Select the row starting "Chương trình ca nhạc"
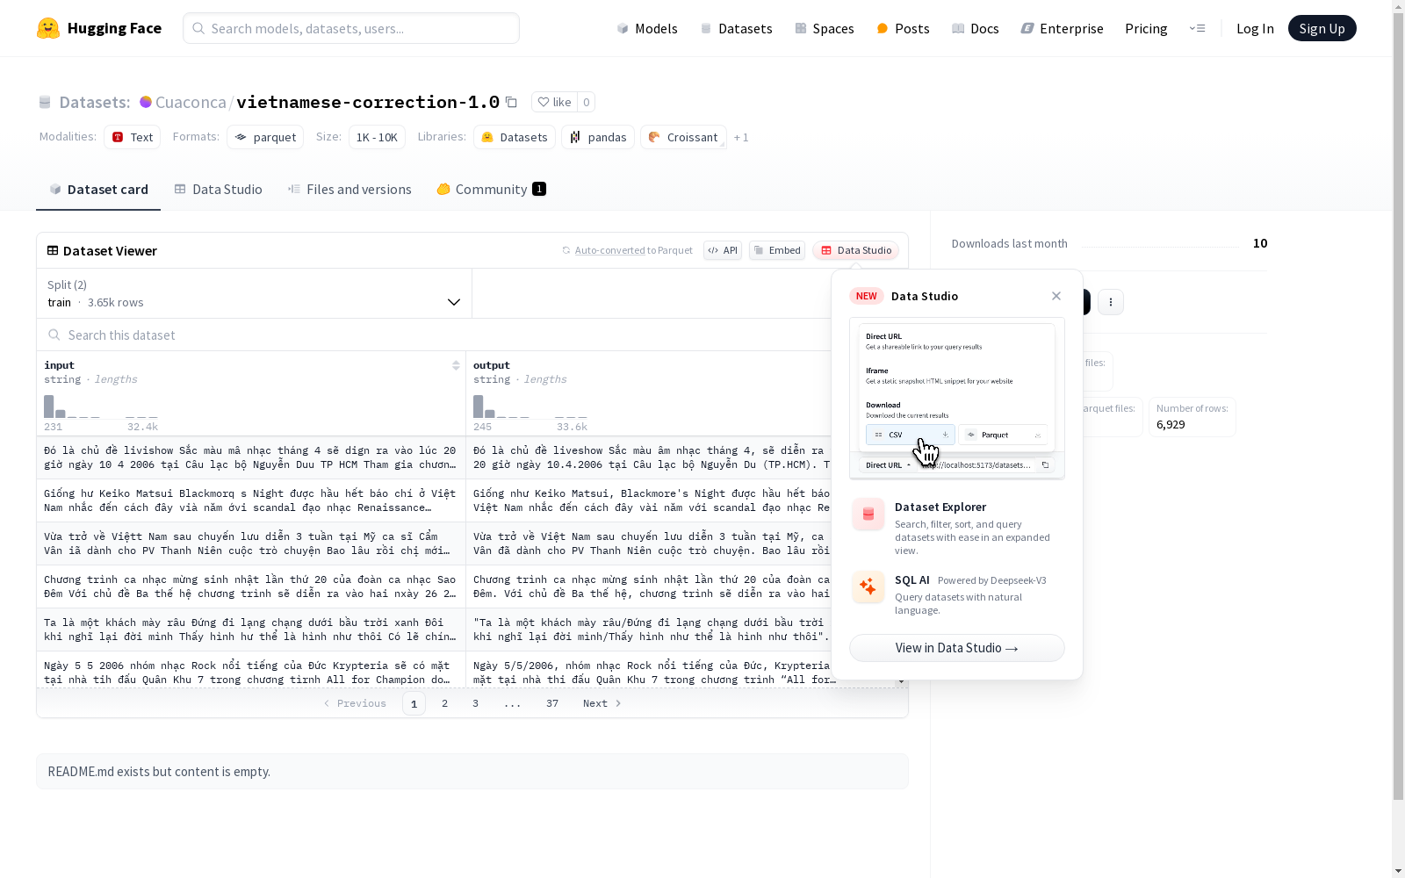The height and width of the screenshot is (878, 1405). click(435, 587)
